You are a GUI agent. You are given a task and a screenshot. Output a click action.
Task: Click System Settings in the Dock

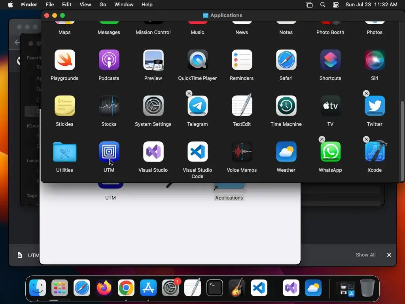click(170, 288)
